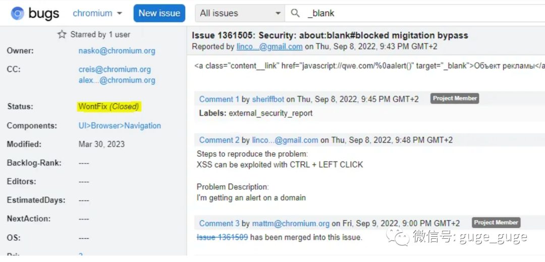Open the chromium project dropdown

click(x=97, y=14)
